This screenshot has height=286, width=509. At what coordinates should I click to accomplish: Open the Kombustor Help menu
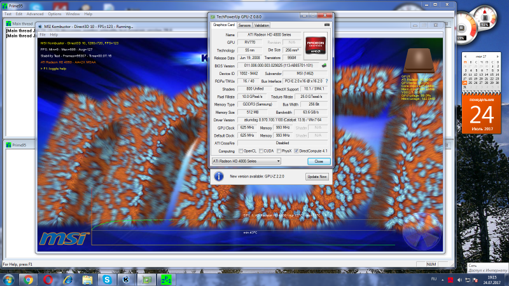(54, 35)
